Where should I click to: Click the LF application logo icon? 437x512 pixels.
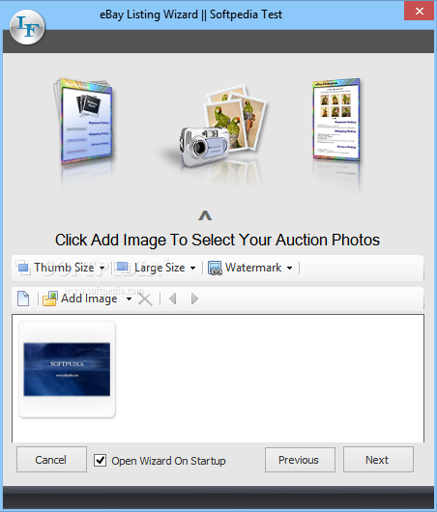click(27, 27)
